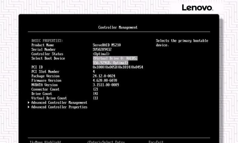Viewport: 238px width, 143px height.
Task: Click package version 24.12.0-0024
Action: coord(104,76)
